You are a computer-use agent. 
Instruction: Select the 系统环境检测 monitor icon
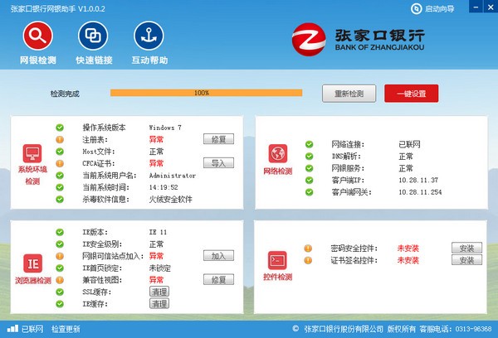tap(32, 153)
